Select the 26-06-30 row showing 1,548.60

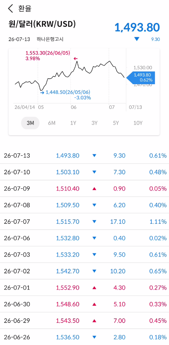pos(84,304)
